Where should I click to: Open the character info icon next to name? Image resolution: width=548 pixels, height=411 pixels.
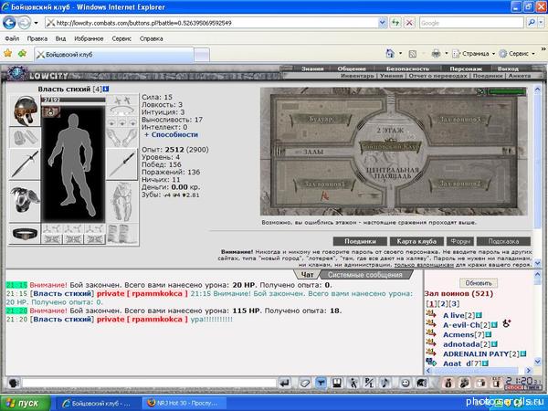point(106,90)
